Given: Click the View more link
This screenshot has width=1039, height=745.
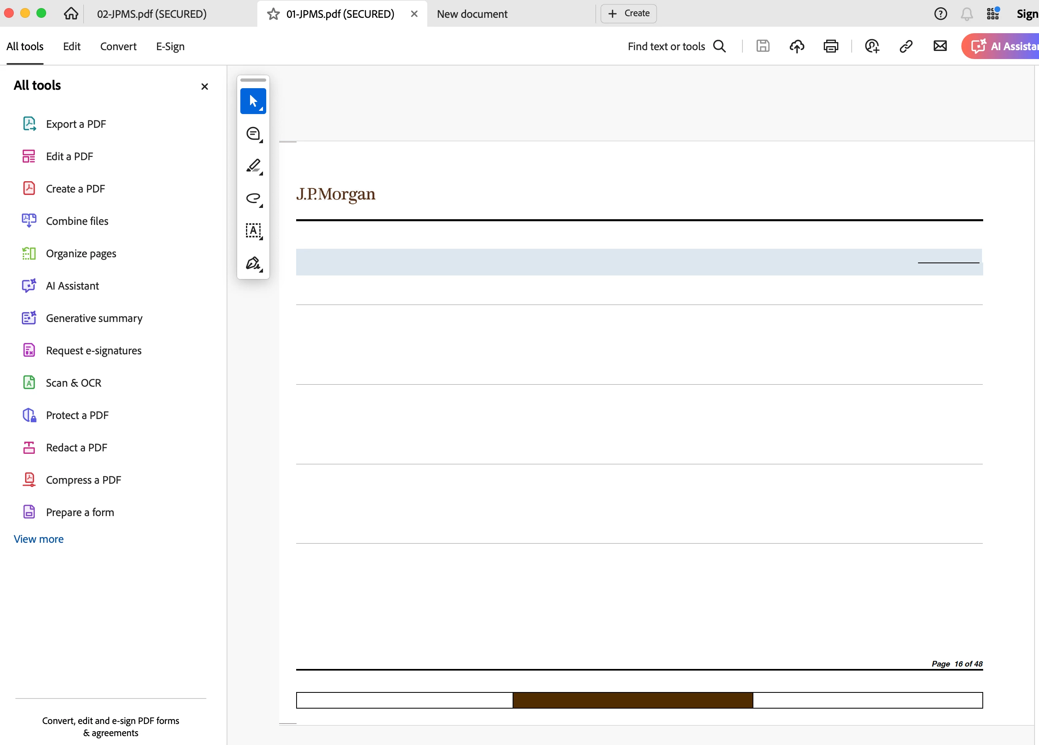Looking at the screenshot, I should [x=38, y=539].
